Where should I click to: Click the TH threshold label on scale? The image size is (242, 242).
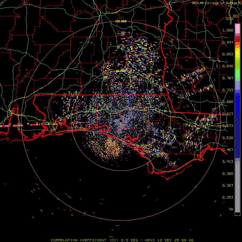coord(231,209)
